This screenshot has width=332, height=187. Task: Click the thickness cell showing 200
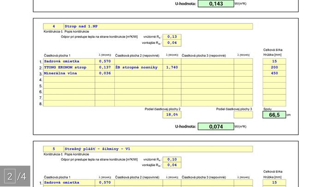coord(274,67)
